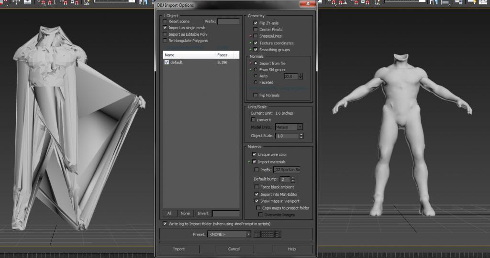Adjust the Auto angle spinner arrows
490x258 pixels.
point(301,76)
